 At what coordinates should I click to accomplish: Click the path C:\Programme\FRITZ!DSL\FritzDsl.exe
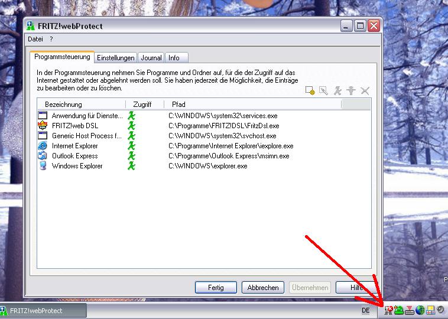click(224, 126)
